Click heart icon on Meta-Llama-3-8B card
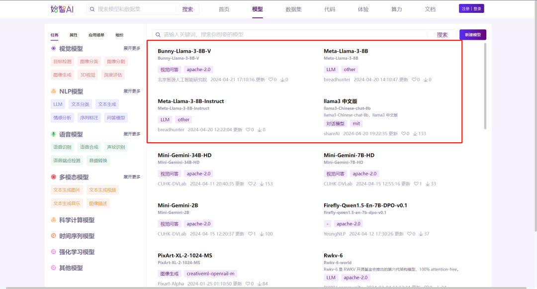537x289 pixels. 414,80
